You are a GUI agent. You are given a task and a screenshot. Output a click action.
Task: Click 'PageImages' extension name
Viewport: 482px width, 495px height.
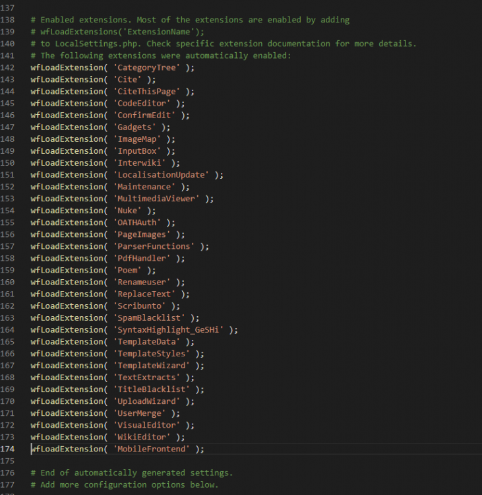(x=142, y=234)
